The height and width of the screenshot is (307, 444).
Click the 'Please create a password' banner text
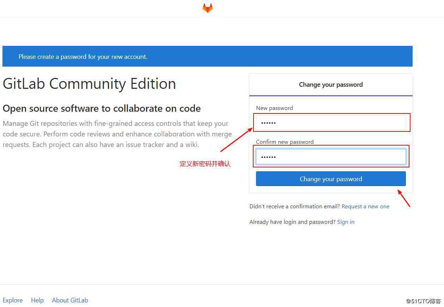click(x=83, y=57)
